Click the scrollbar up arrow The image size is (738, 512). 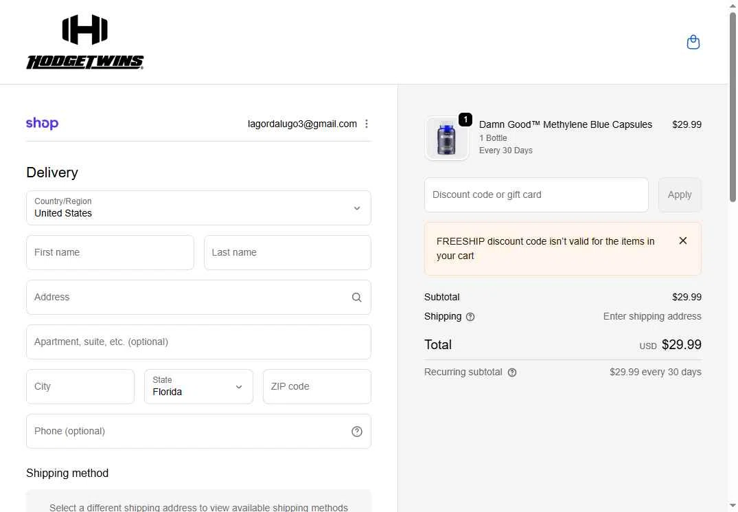(x=733, y=5)
